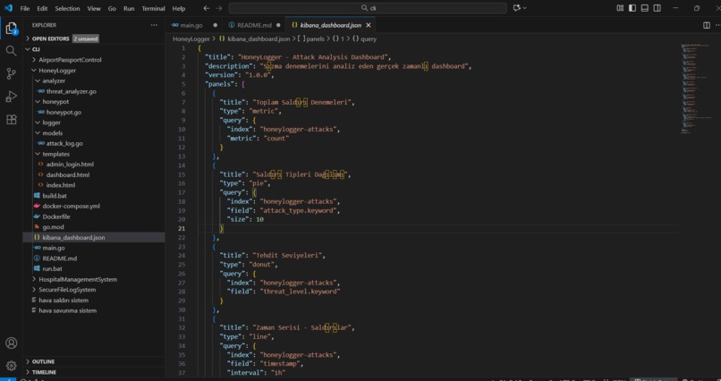Open the Explorer view in activity bar
Image resolution: width=721 pixels, height=381 pixels.
(11, 29)
